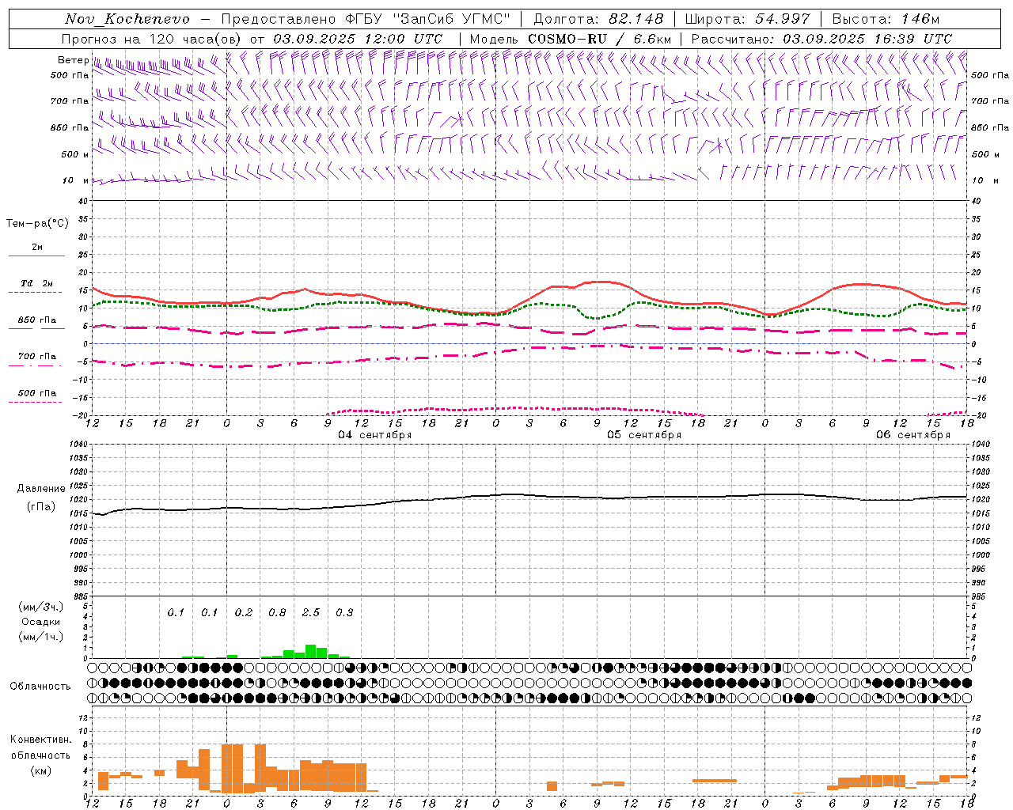Select the 2.5 precipitation amount value
The image size is (1013, 810).
[x=311, y=612]
